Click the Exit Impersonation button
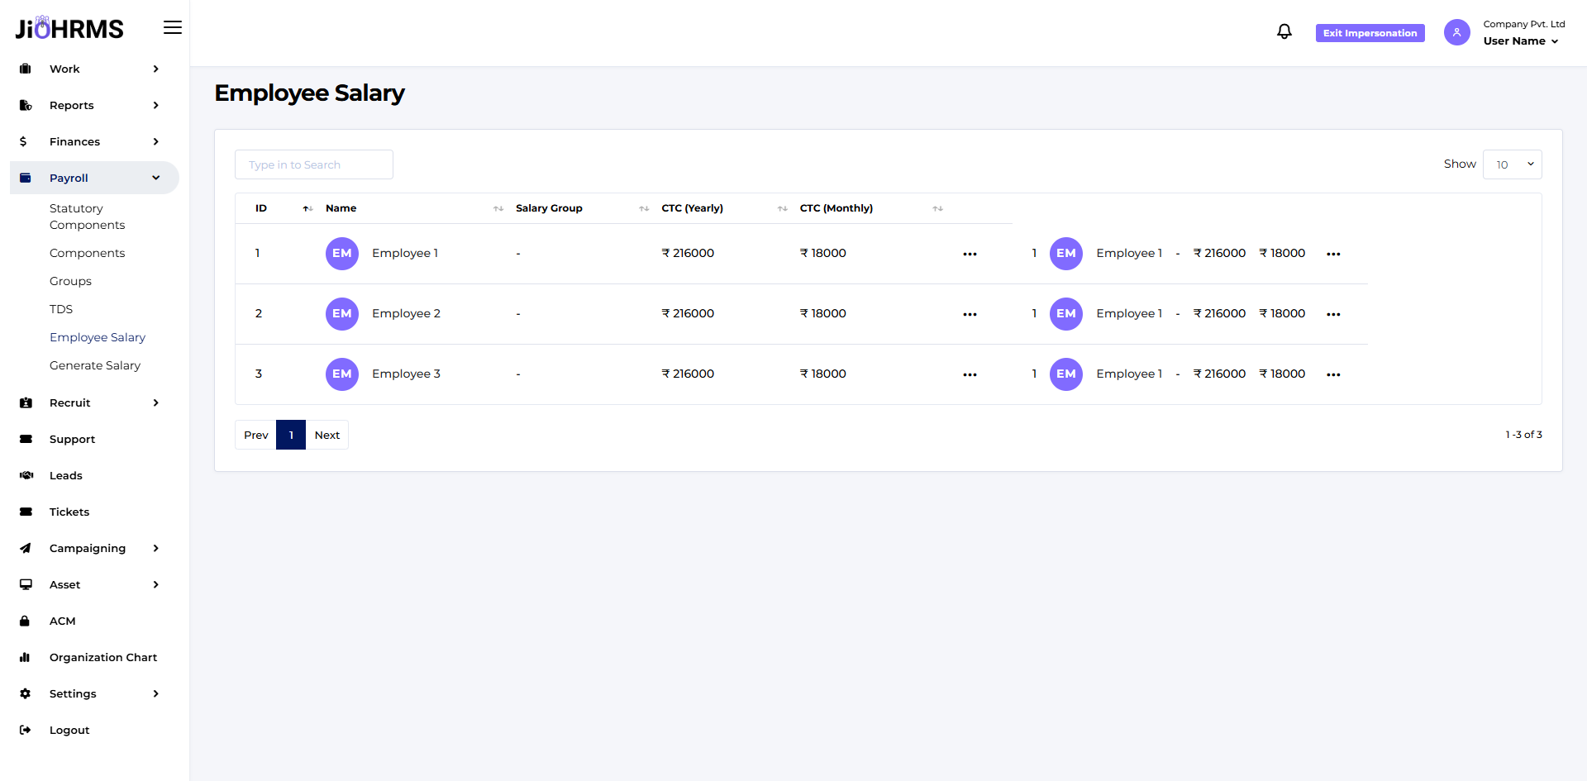The width and height of the screenshot is (1587, 781). pos(1370,33)
